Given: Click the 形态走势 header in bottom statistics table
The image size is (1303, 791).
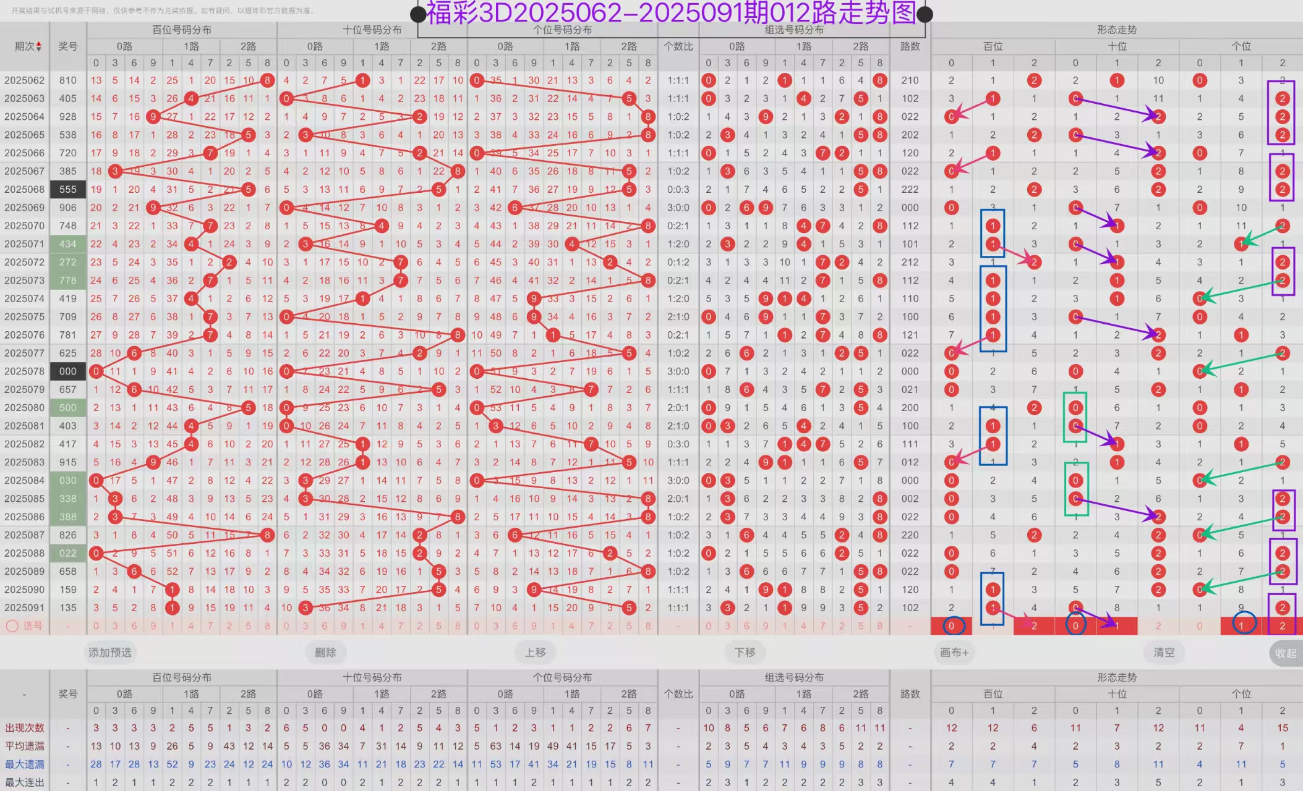Looking at the screenshot, I should (1117, 677).
